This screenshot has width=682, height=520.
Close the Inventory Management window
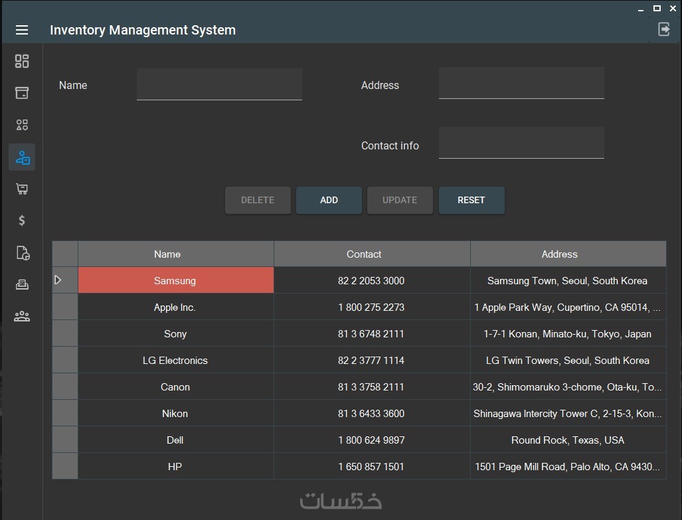click(673, 8)
